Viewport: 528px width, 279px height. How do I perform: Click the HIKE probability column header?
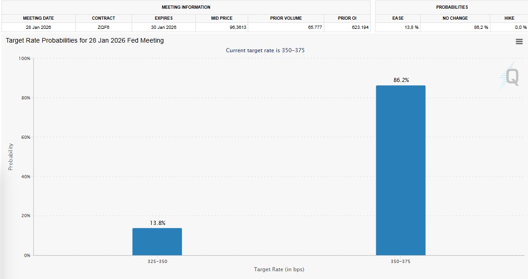(509, 18)
